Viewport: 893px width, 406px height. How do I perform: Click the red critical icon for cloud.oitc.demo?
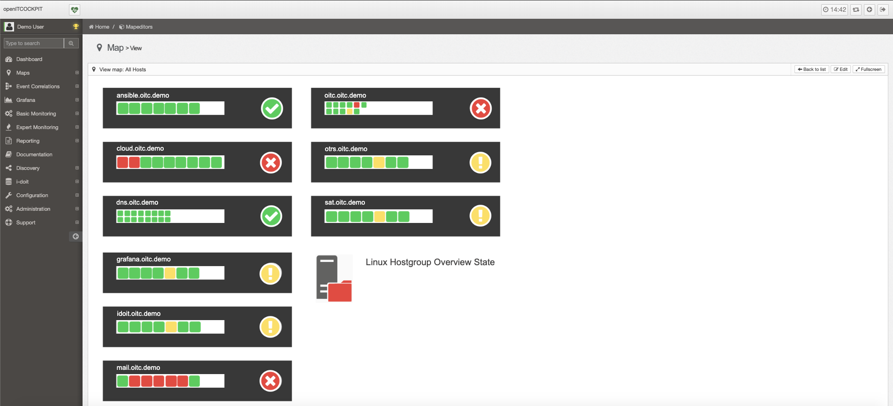[x=271, y=162]
